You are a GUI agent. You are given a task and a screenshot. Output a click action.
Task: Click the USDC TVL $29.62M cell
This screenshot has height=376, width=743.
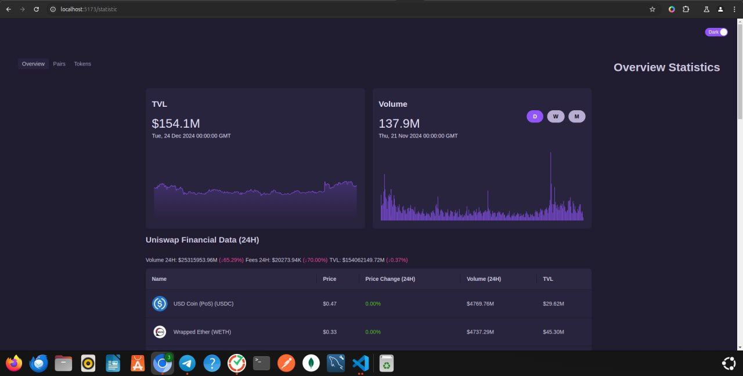pyautogui.click(x=553, y=303)
